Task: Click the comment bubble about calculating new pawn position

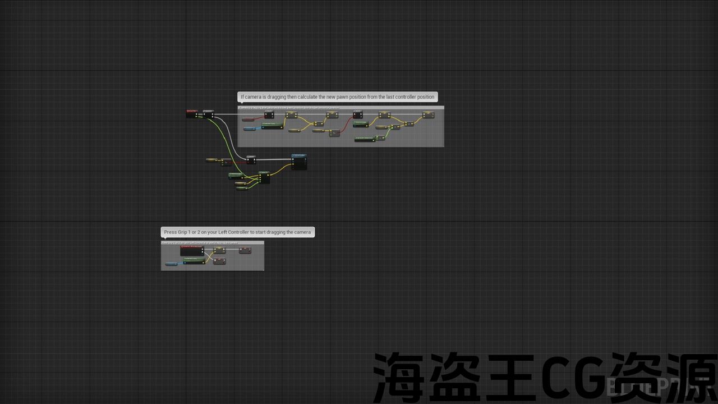Action: click(x=337, y=97)
